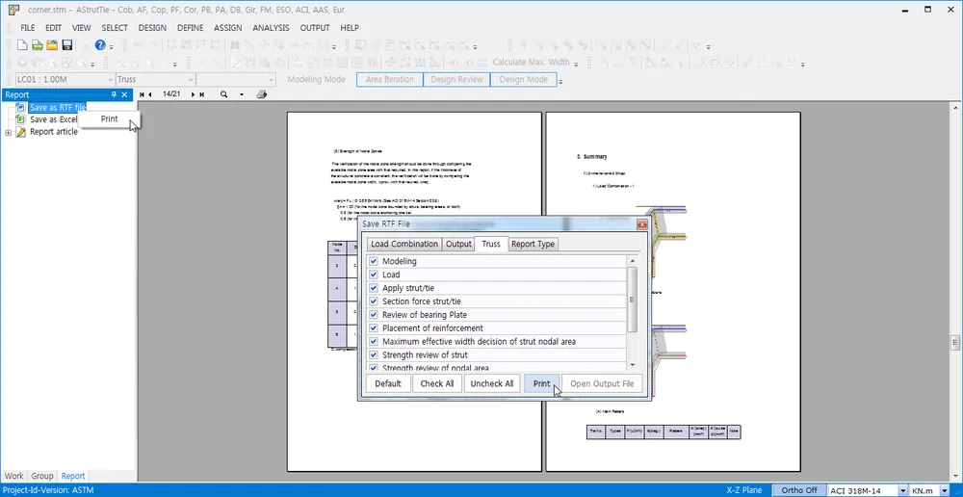
Task: Toggle Strength review of strut checkbox
Action: (374, 355)
